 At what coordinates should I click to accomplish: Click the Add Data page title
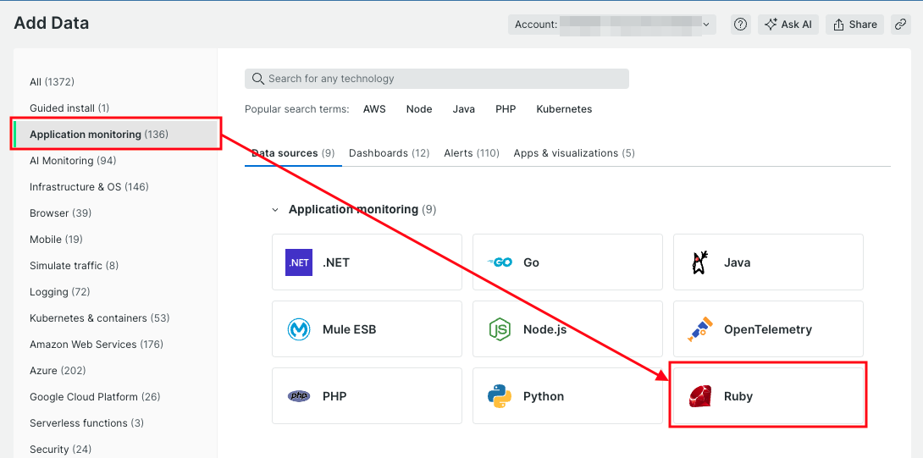coord(51,23)
